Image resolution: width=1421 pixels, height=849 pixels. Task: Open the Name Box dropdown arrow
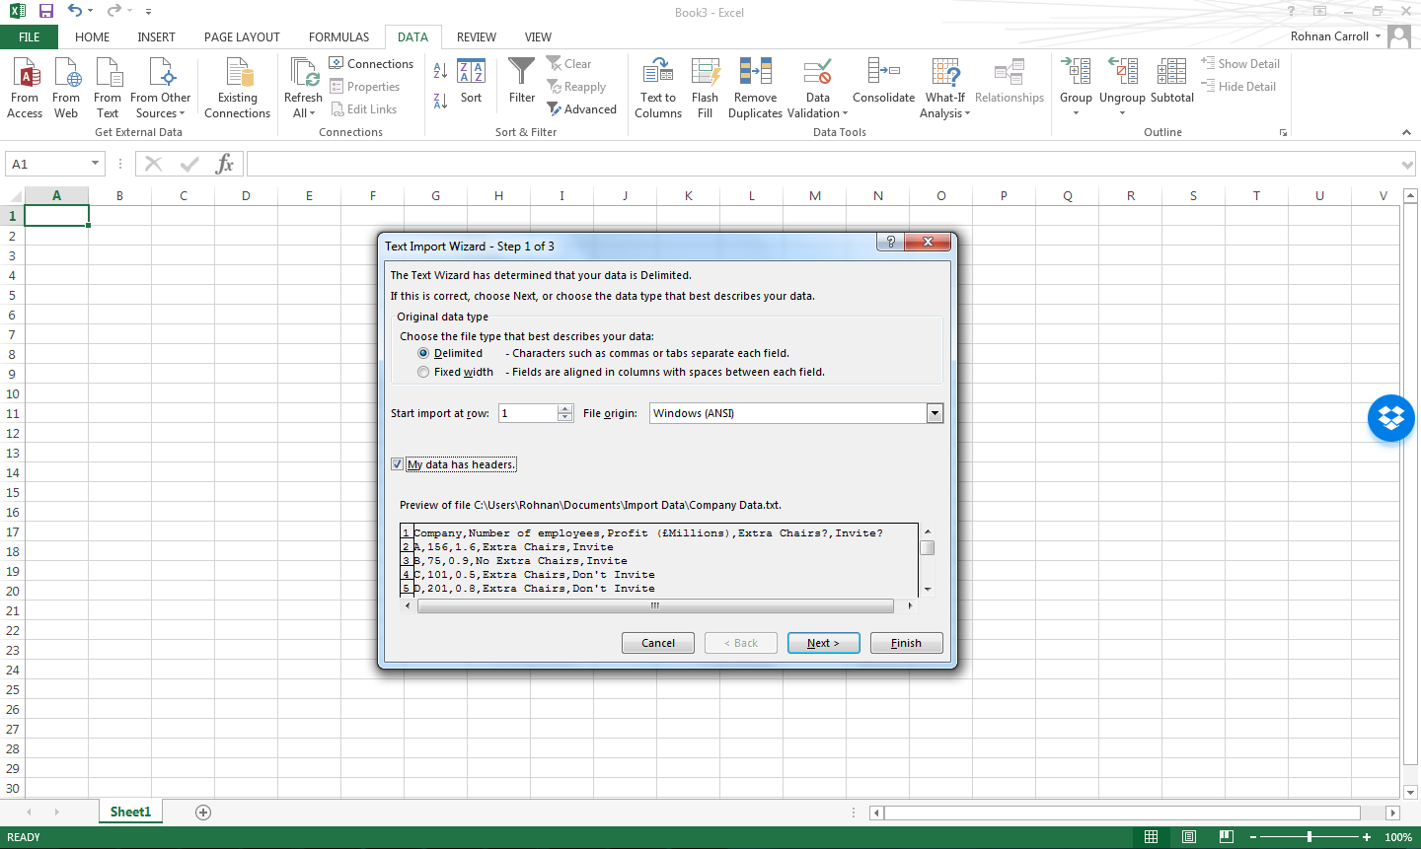tap(96, 164)
